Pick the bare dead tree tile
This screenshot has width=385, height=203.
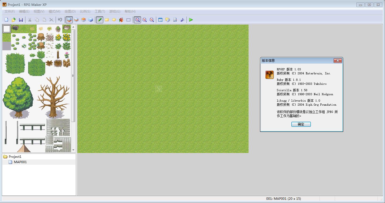point(53,97)
